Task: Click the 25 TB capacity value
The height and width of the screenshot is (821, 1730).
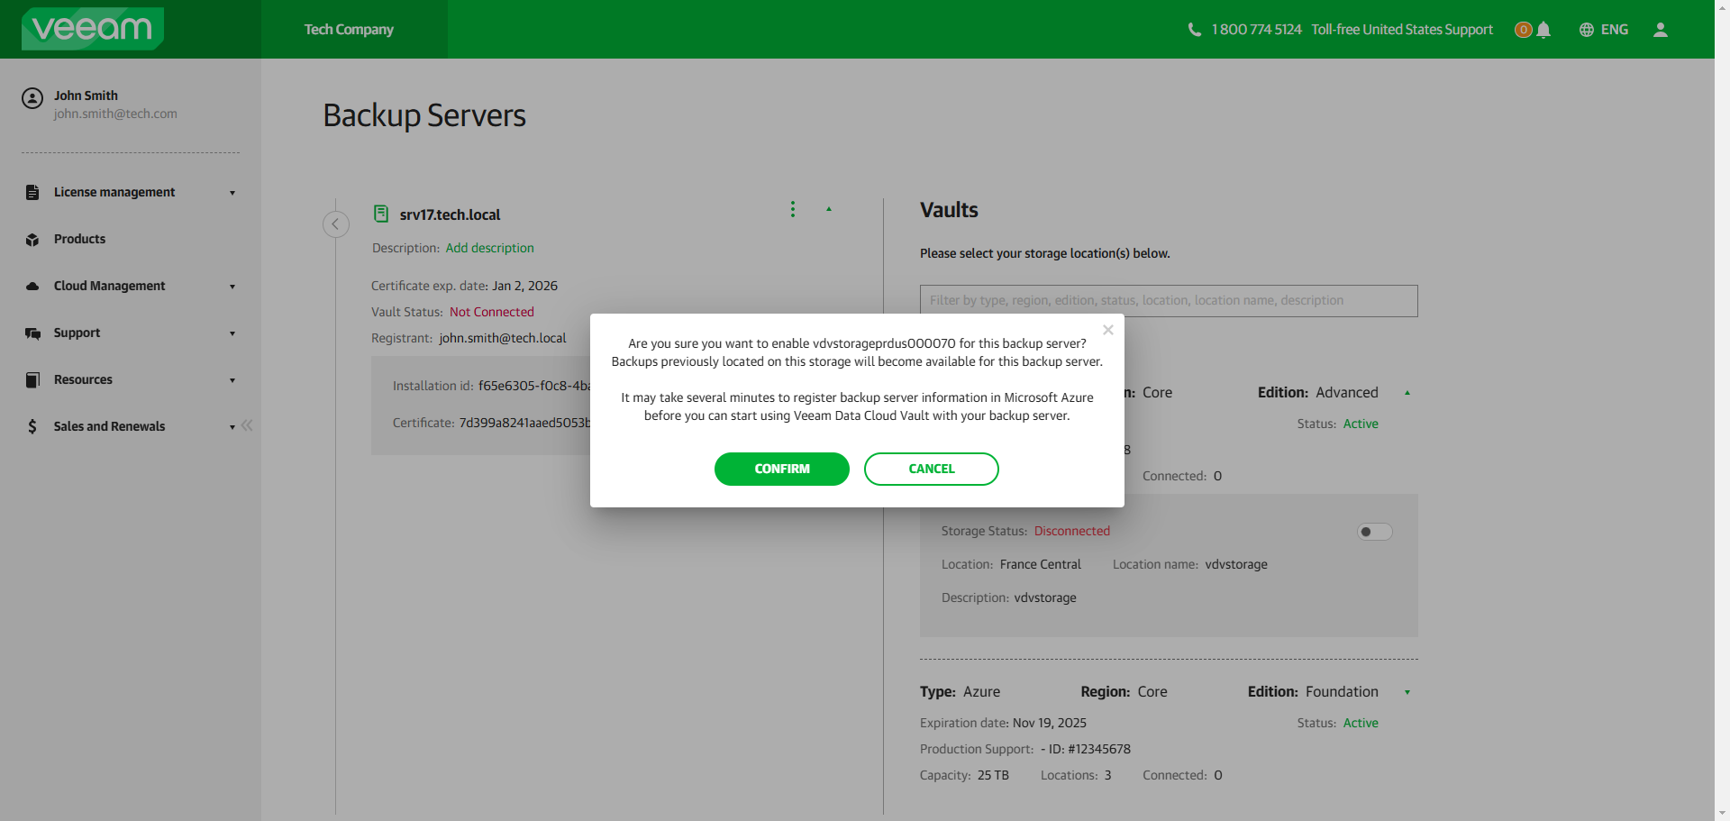Action: [x=993, y=775]
